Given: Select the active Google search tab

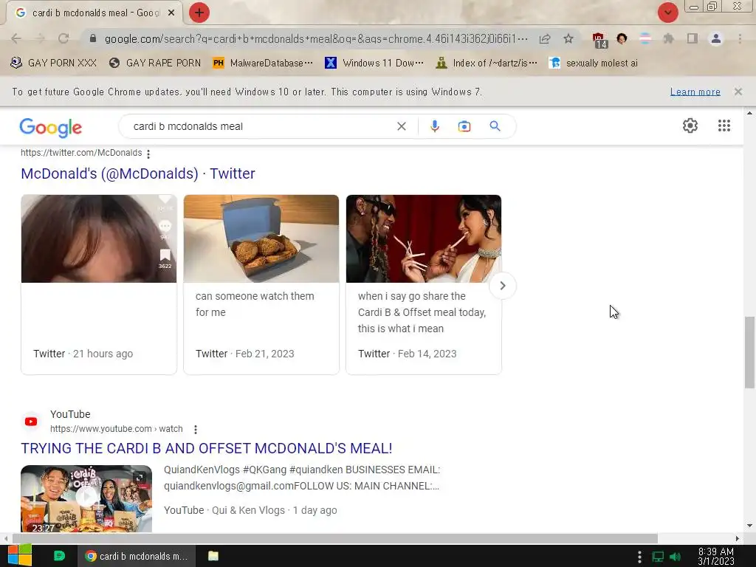Looking at the screenshot, I should (94, 13).
